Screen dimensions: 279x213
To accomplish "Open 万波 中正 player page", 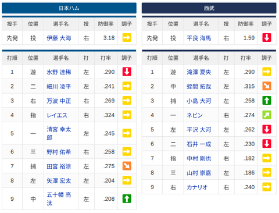I will click(59, 101).
